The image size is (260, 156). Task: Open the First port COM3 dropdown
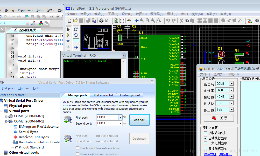[x=120, y=117]
